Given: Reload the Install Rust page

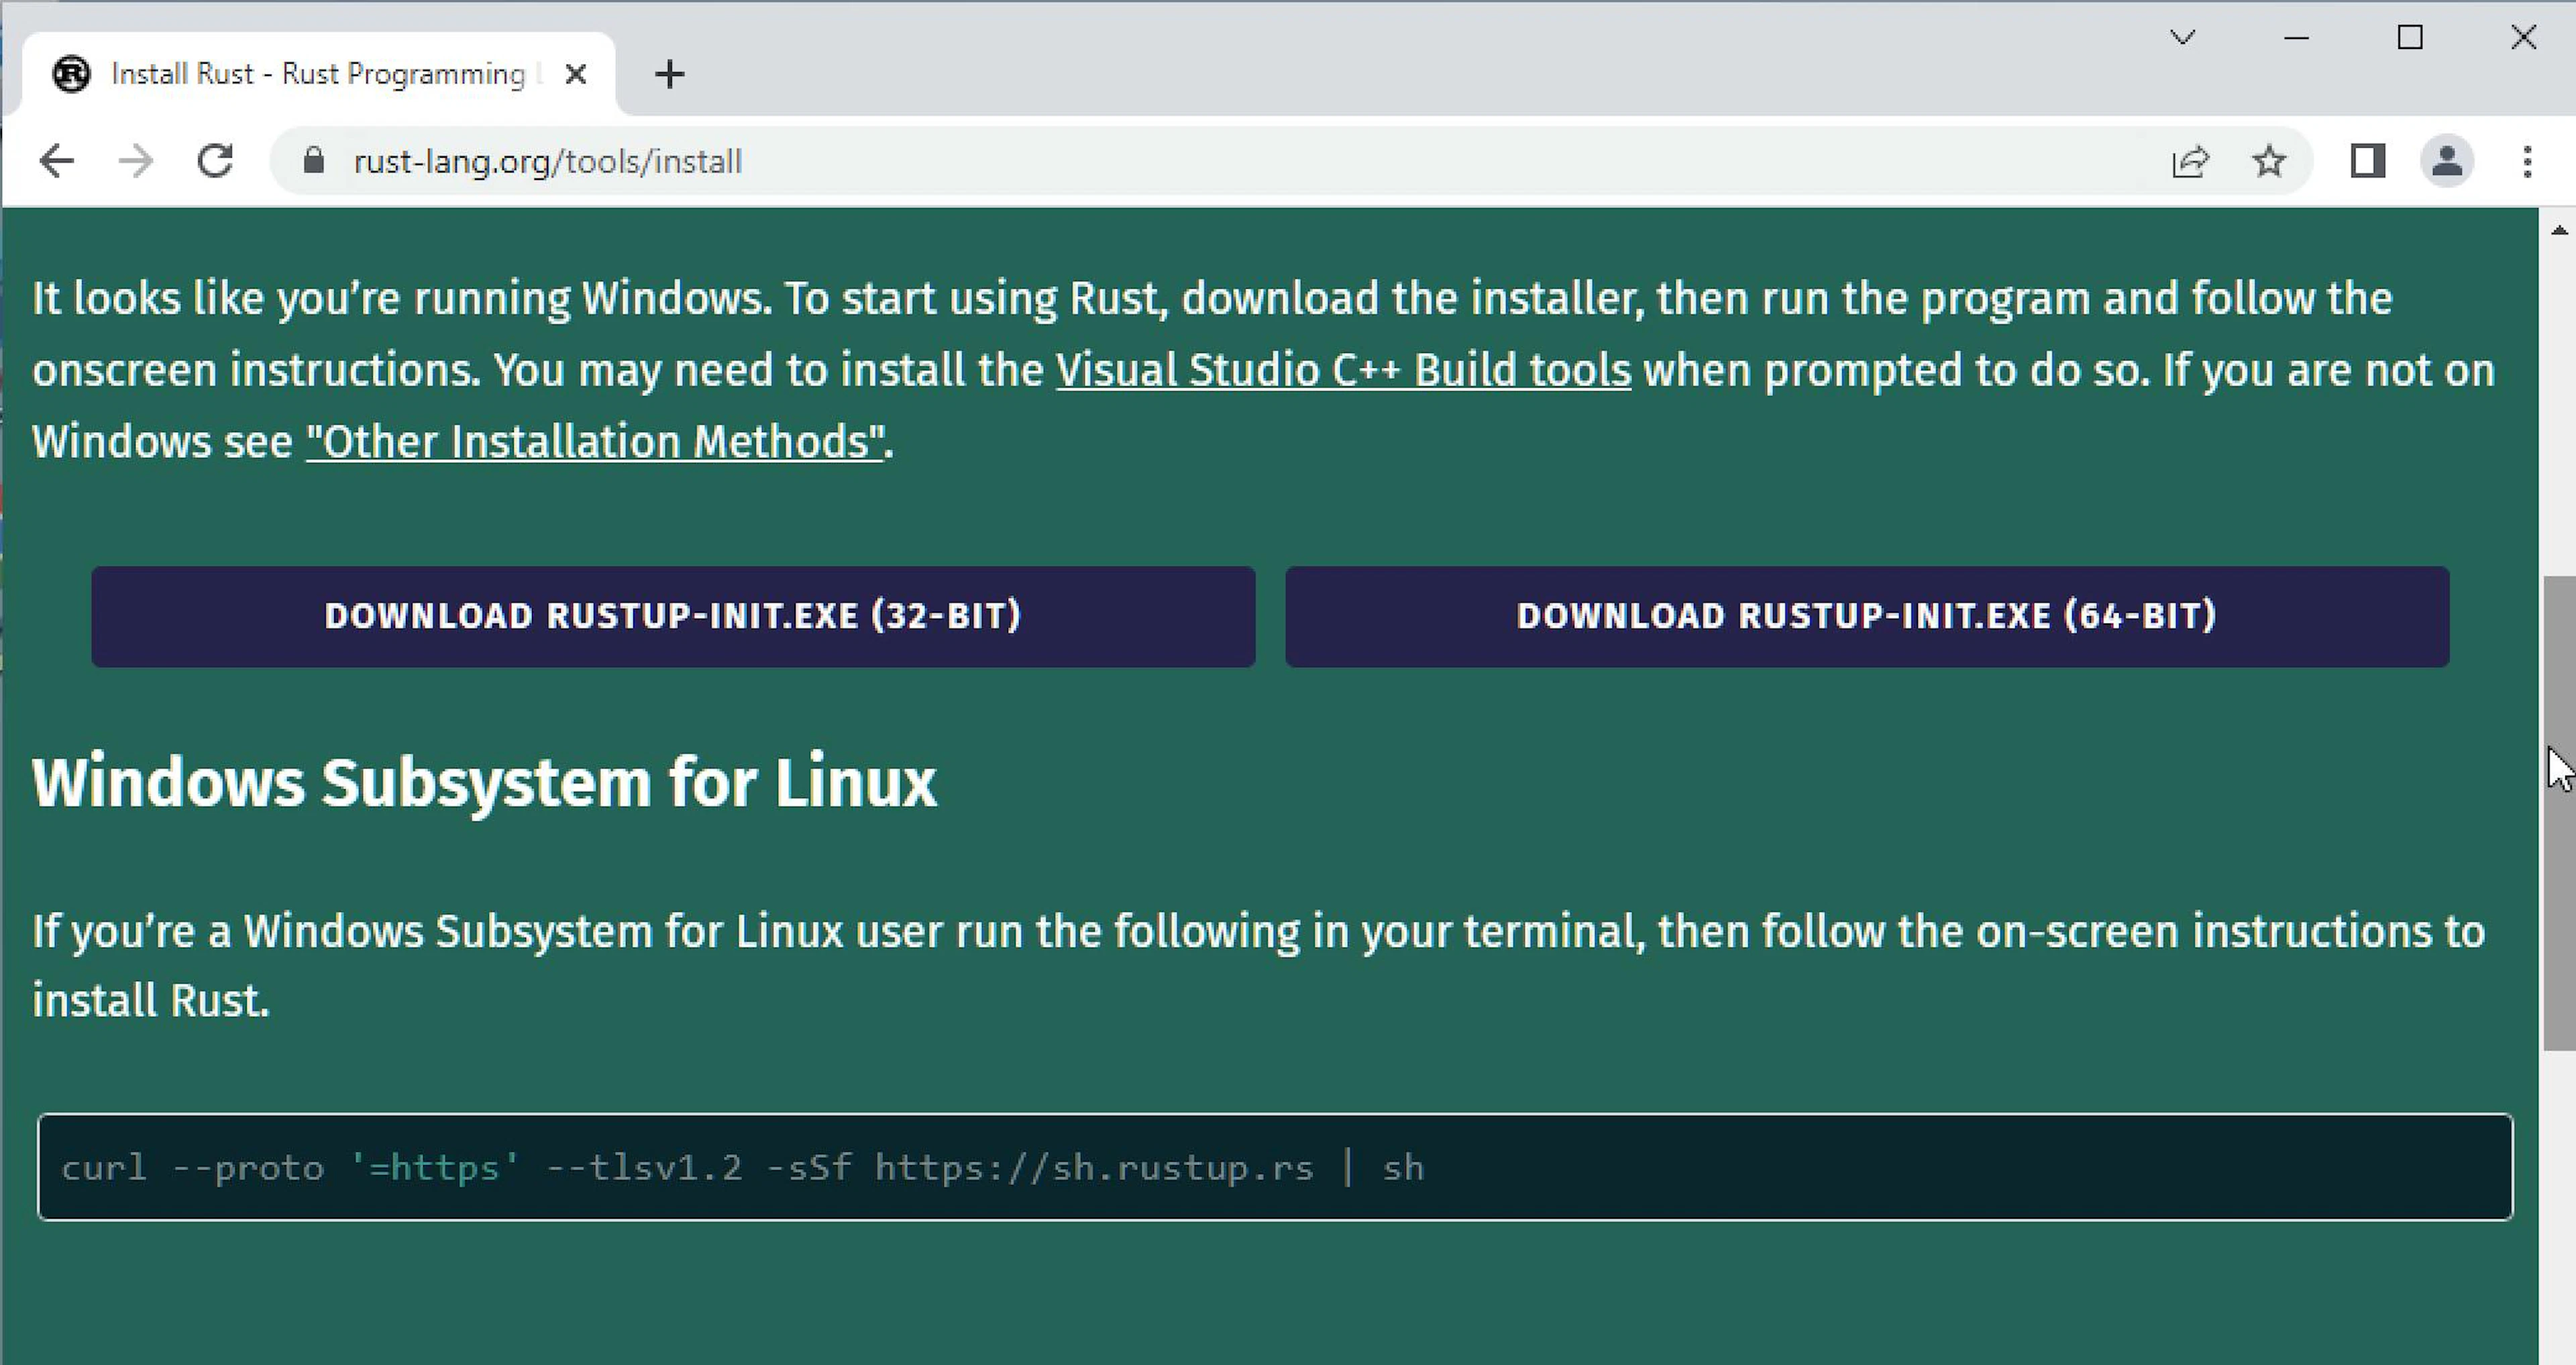Looking at the screenshot, I should click(215, 161).
